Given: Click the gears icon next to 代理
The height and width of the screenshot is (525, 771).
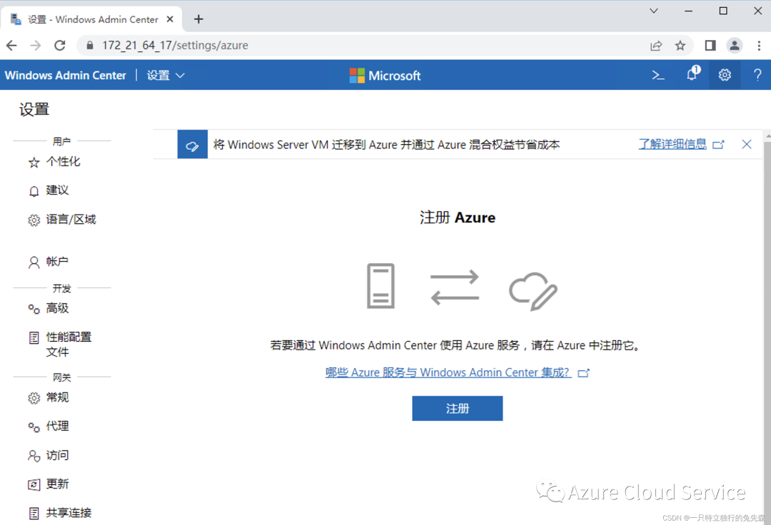Looking at the screenshot, I should point(34,427).
